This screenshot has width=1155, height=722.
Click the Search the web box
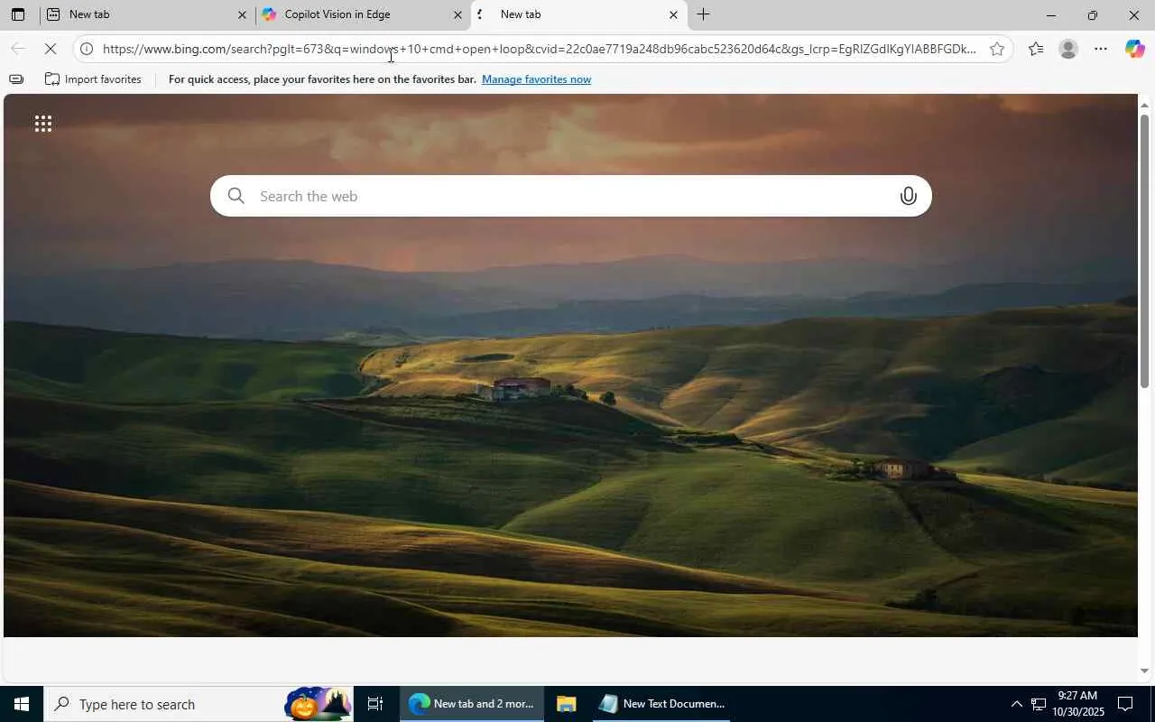tap(571, 196)
